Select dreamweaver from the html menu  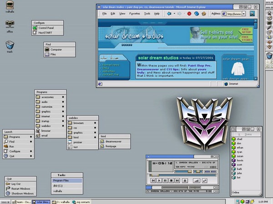coord(115,141)
